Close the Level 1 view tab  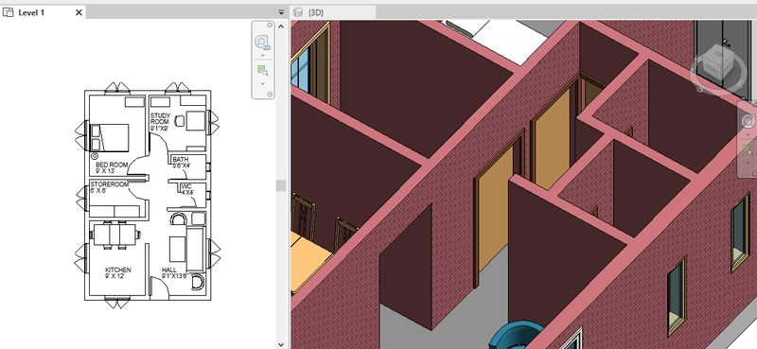click(79, 12)
